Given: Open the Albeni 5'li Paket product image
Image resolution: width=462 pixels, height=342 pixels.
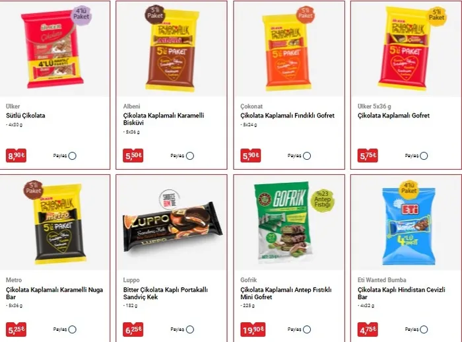Looking at the screenshot, I should coord(172,50).
